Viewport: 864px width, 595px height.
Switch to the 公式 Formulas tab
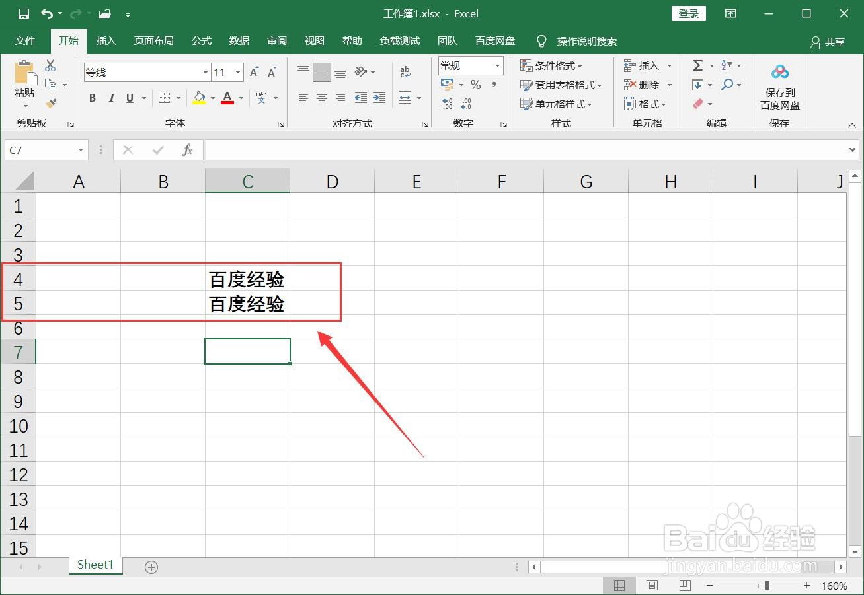tap(201, 41)
